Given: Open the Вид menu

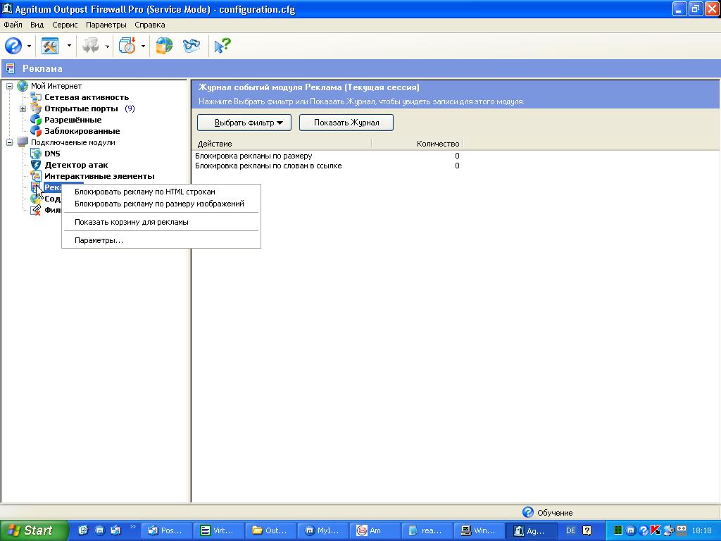Looking at the screenshot, I should pos(37,25).
